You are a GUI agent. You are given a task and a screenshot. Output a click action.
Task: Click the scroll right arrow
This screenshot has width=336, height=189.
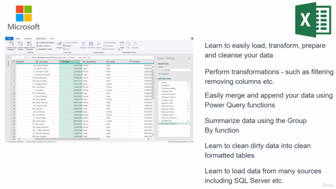pos(149,139)
